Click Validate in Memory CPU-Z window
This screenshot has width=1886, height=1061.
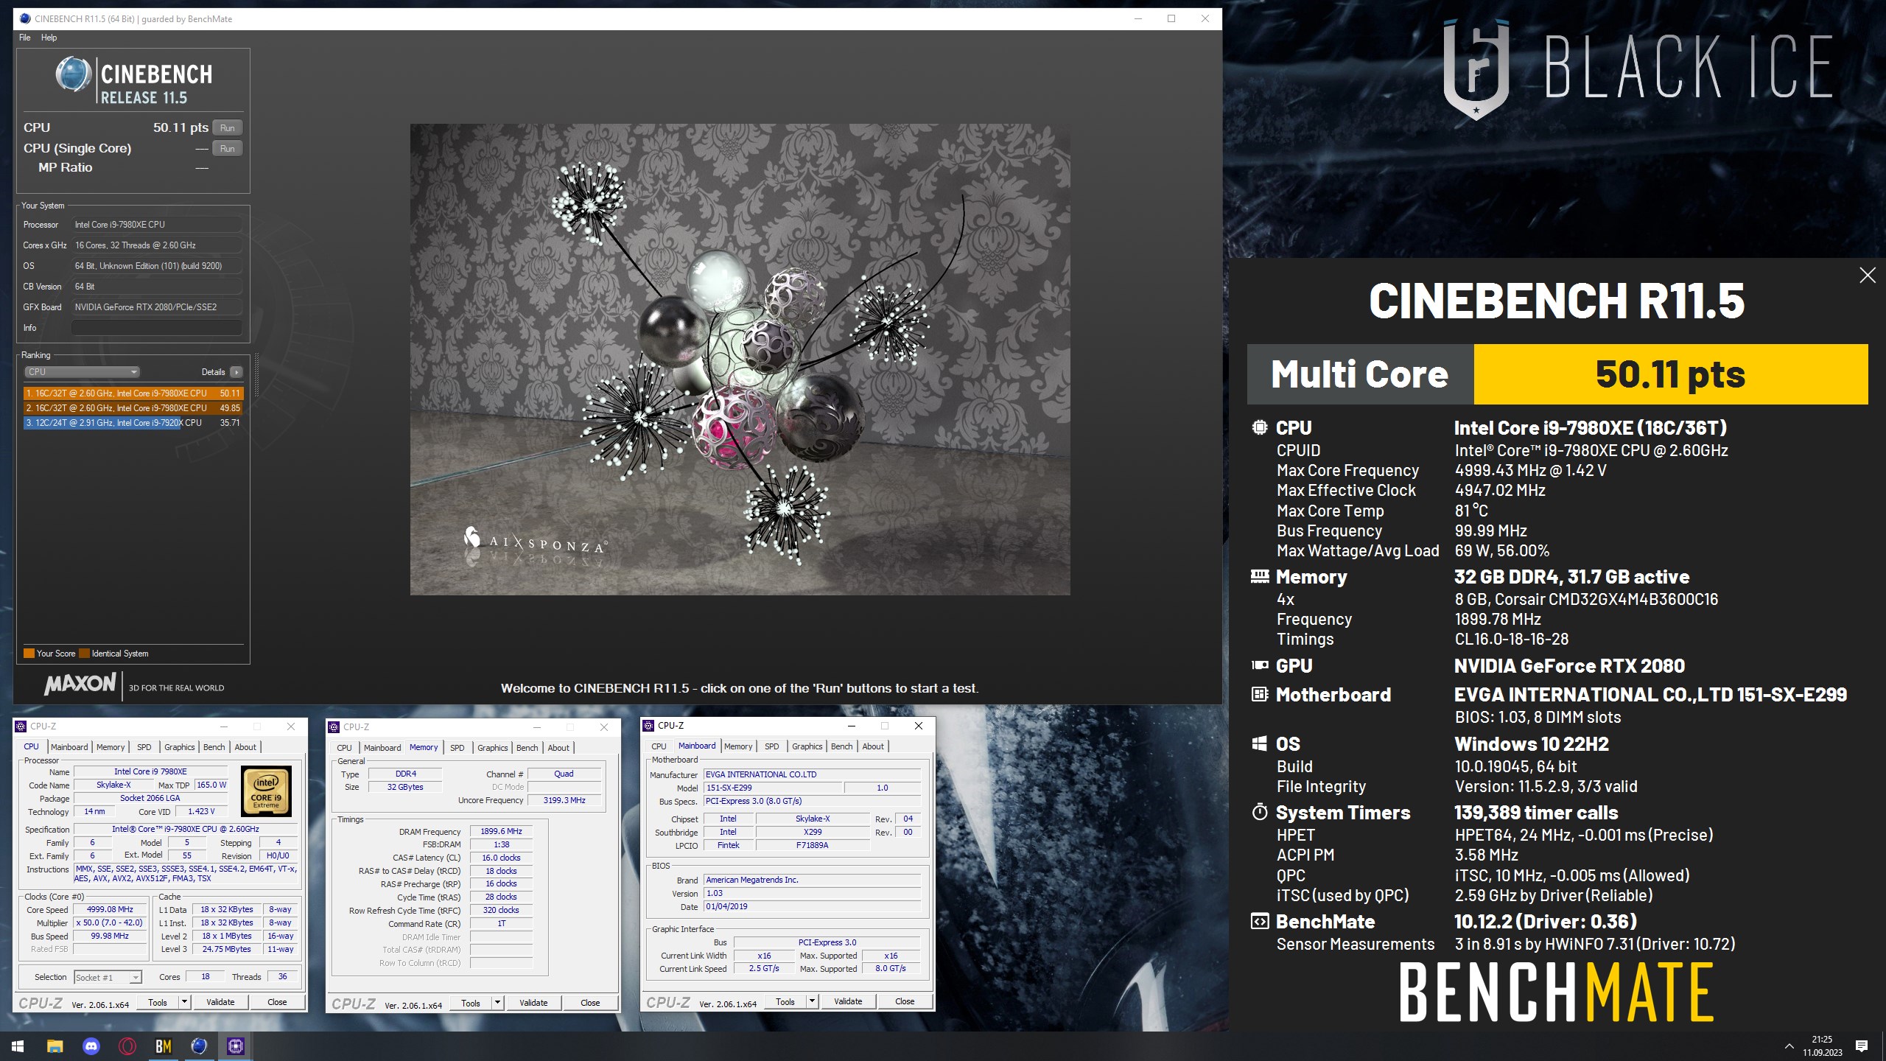533,1003
